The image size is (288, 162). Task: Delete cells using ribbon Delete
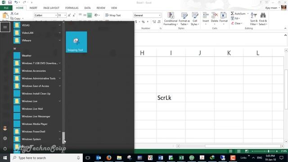[x=214, y=19]
